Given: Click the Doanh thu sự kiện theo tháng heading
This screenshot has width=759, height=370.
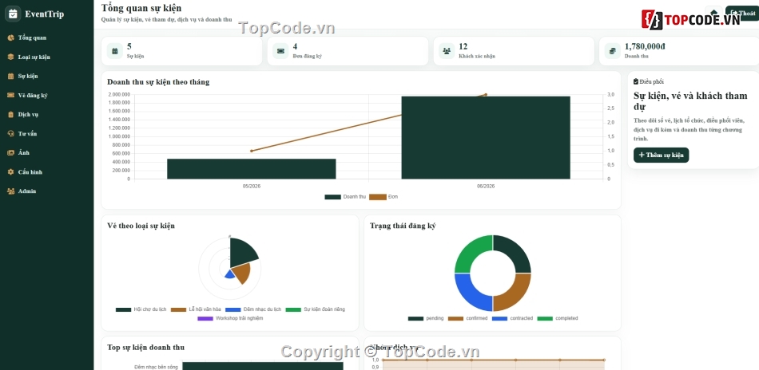Looking at the screenshot, I should [158, 82].
